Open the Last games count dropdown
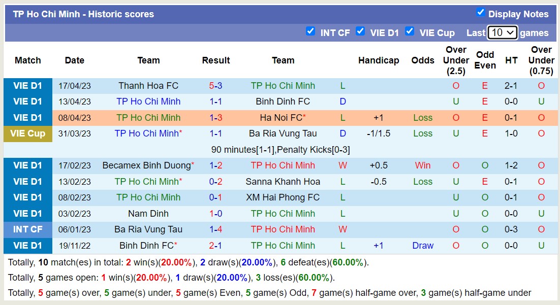This screenshot has height=305, width=560. 503,32
